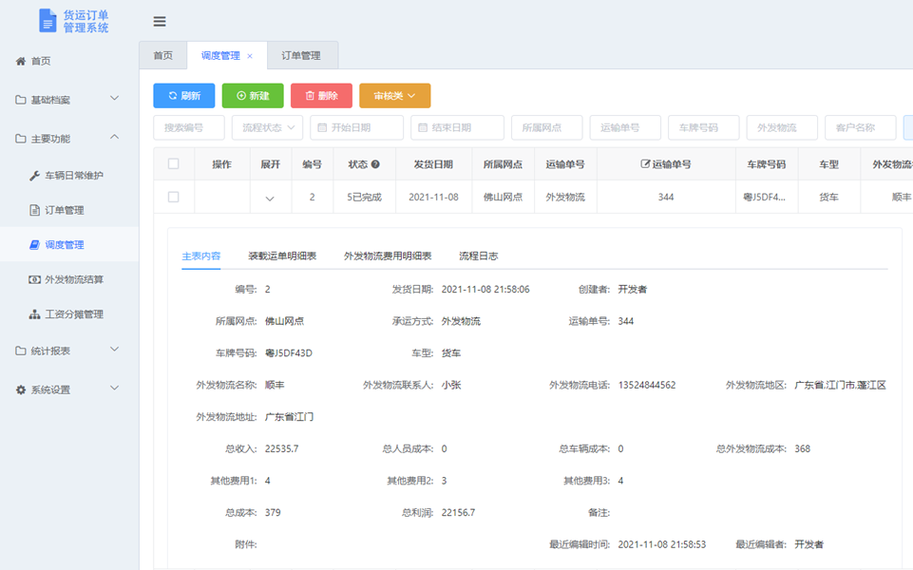This screenshot has height=570, width=913.
Task: Click the 运输单号 filter input
Action: 625,127
